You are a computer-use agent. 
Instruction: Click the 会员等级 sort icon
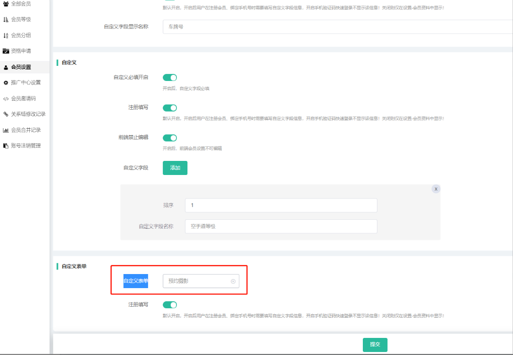6,20
